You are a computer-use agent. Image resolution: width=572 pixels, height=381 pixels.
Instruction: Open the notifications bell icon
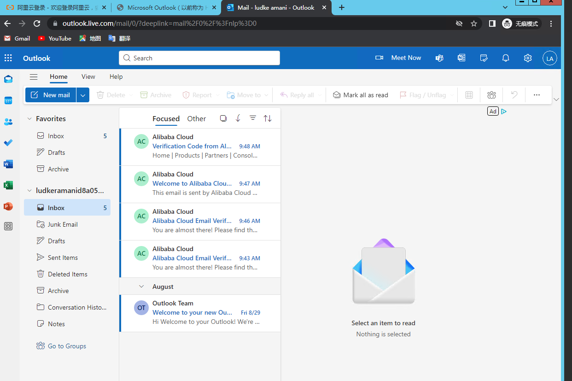(x=506, y=58)
